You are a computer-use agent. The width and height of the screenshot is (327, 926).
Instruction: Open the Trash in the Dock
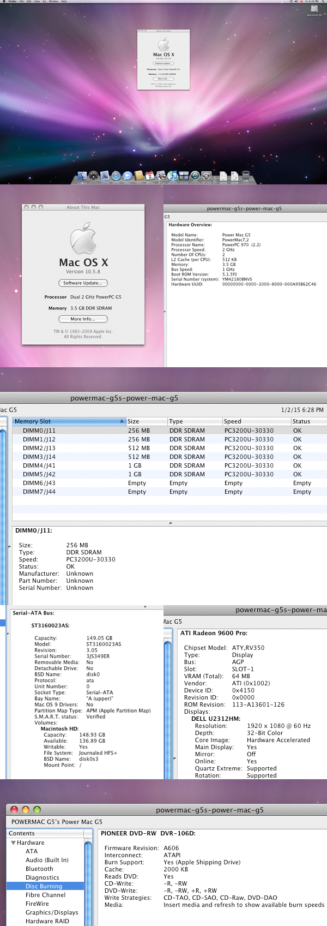pyautogui.click(x=246, y=176)
